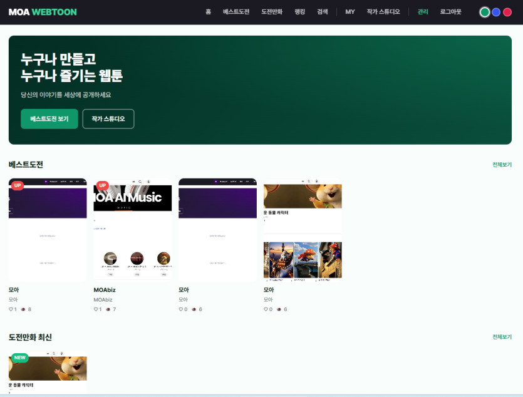This screenshot has height=397, width=523.
Task: Like the webtoon card showing 8 views
Action: point(11,309)
